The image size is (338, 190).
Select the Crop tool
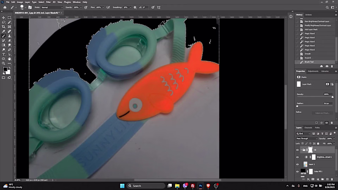point(4,27)
